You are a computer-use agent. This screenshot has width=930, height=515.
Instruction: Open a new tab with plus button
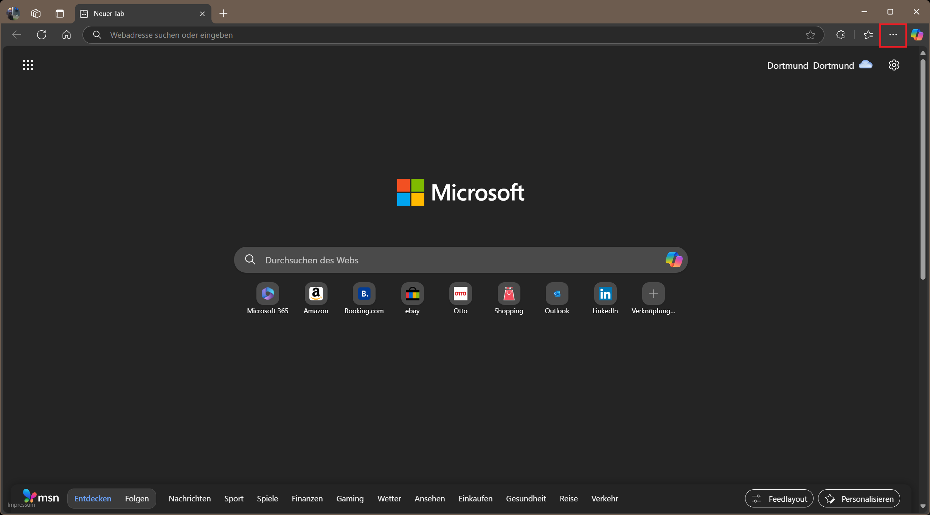[x=224, y=14]
